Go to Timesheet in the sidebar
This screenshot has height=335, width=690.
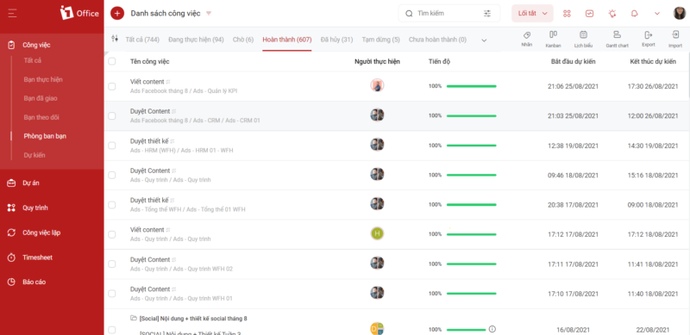pyautogui.click(x=37, y=257)
